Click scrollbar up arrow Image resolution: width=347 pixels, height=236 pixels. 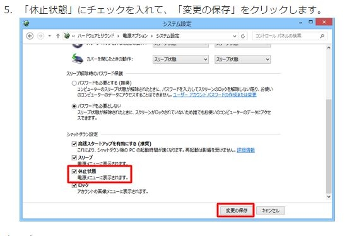tap(329, 47)
